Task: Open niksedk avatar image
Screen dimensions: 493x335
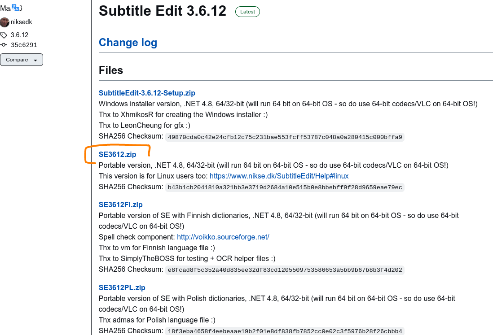Action: (x=4, y=22)
